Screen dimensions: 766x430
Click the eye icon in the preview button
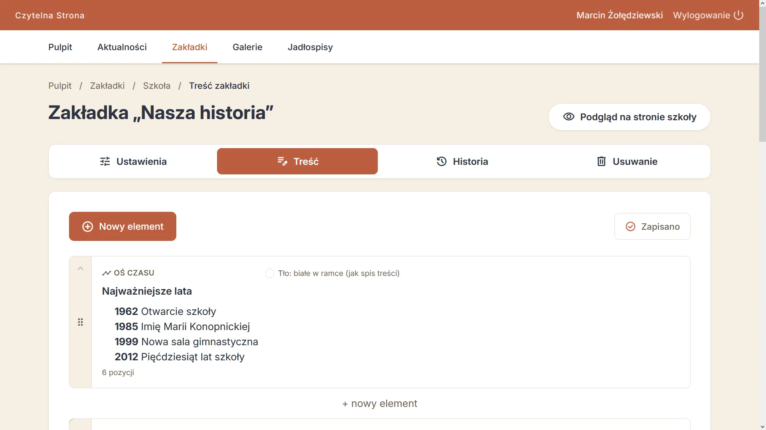pos(569,117)
